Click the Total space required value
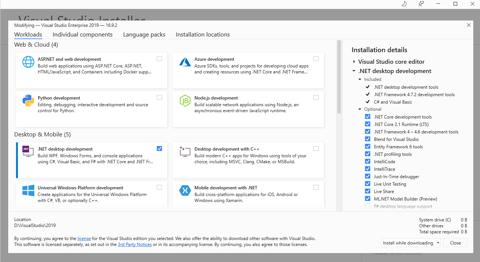The image size is (480, 262). coord(464,232)
